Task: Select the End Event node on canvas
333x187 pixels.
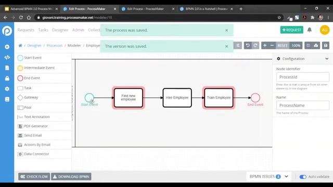Action: [x=255, y=98]
